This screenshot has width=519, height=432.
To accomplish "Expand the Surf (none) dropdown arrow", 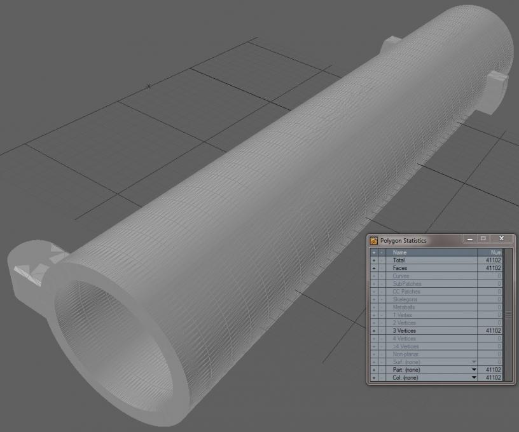I will [473, 362].
